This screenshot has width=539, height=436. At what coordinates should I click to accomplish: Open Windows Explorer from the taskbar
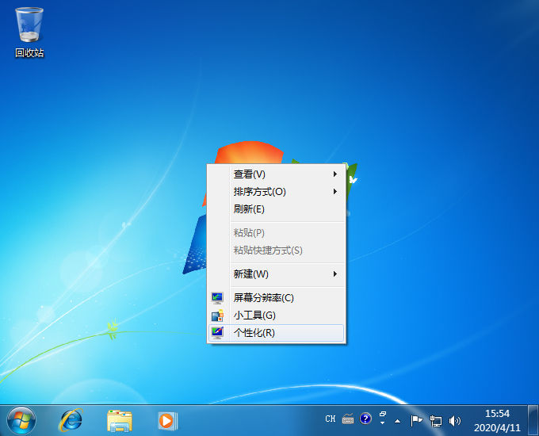point(119,419)
